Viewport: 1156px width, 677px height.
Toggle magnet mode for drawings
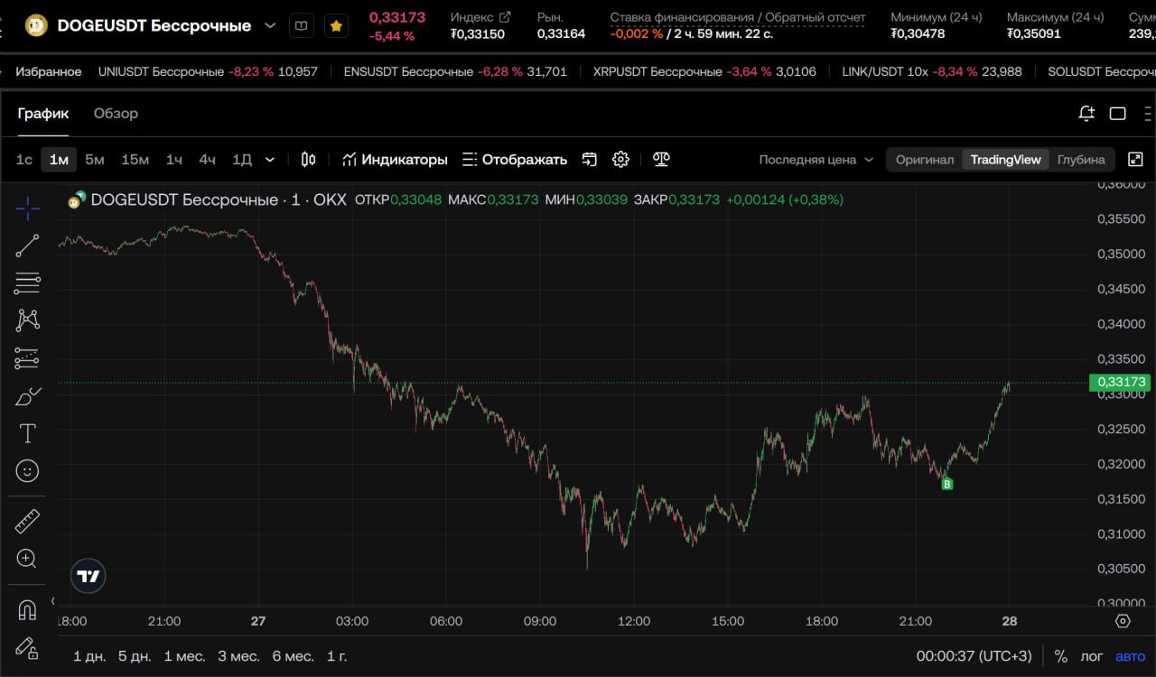pos(28,610)
